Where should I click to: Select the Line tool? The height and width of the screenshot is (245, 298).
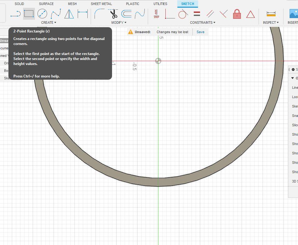(16, 14)
